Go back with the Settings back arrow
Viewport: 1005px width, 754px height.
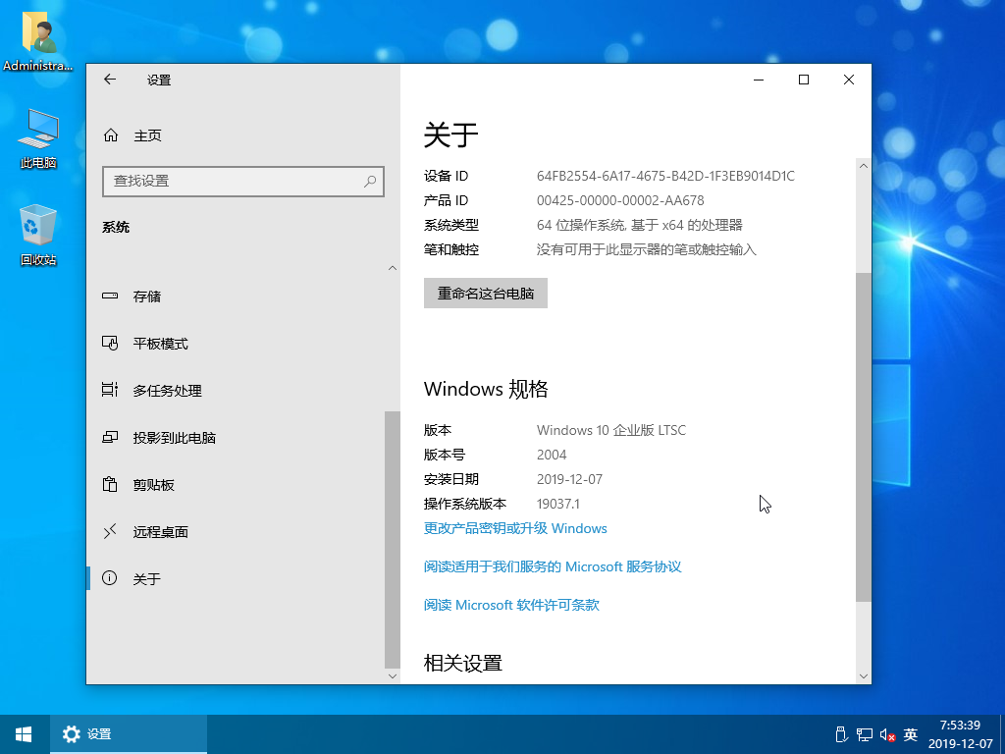[x=110, y=80]
